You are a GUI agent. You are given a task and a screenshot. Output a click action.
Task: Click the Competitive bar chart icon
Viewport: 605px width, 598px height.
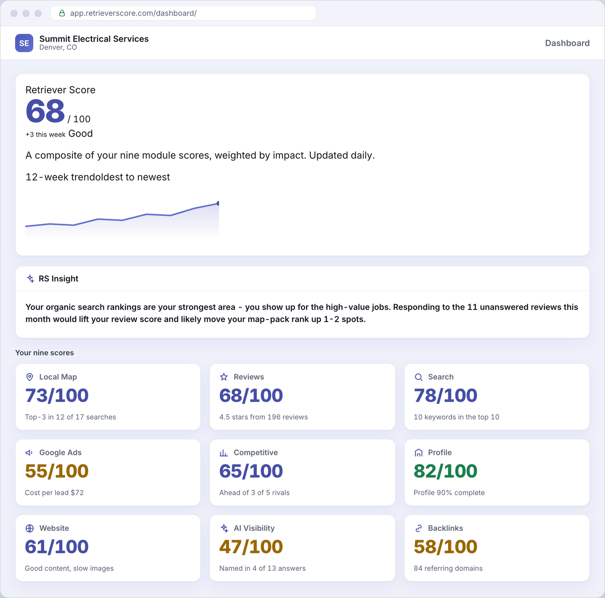224,453
